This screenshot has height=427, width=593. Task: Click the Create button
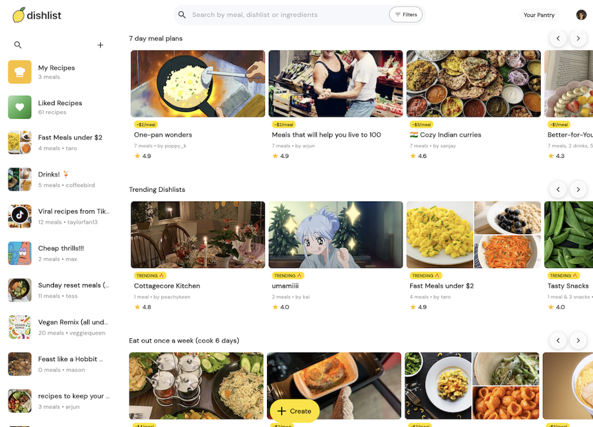click(294, 411)
